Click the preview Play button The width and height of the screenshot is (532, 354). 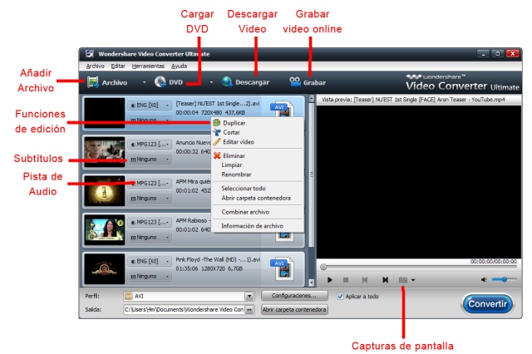329,280
